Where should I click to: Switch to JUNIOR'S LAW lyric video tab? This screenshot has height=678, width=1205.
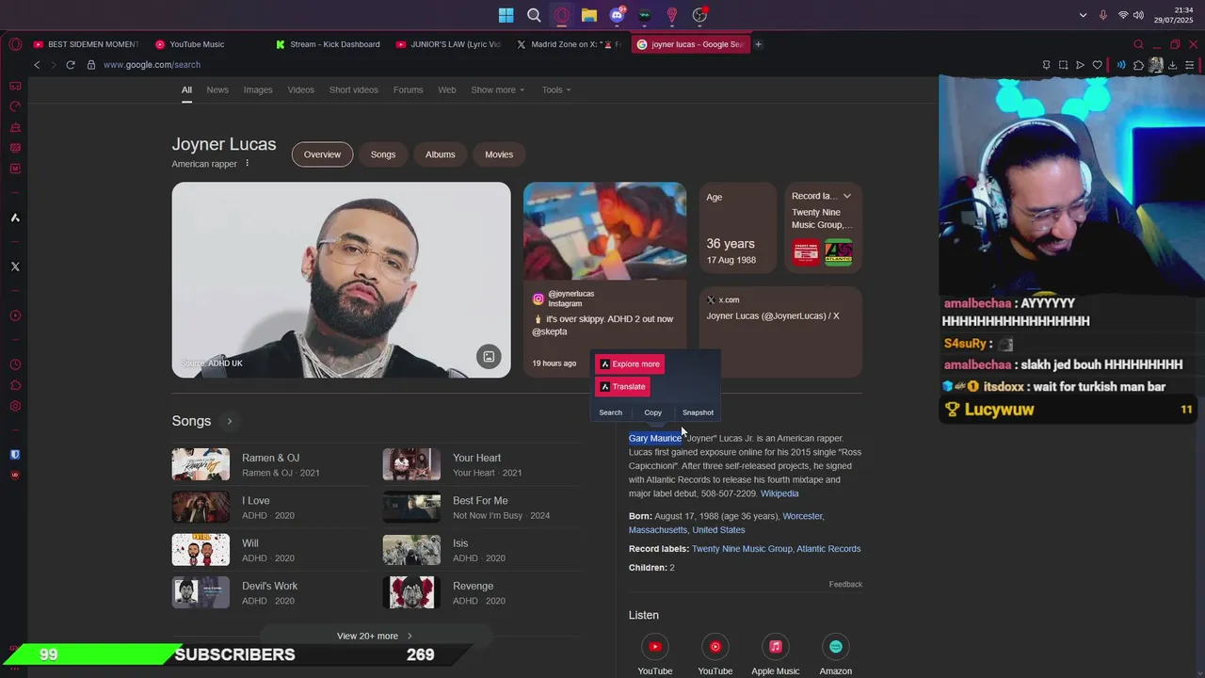(449, 44)
